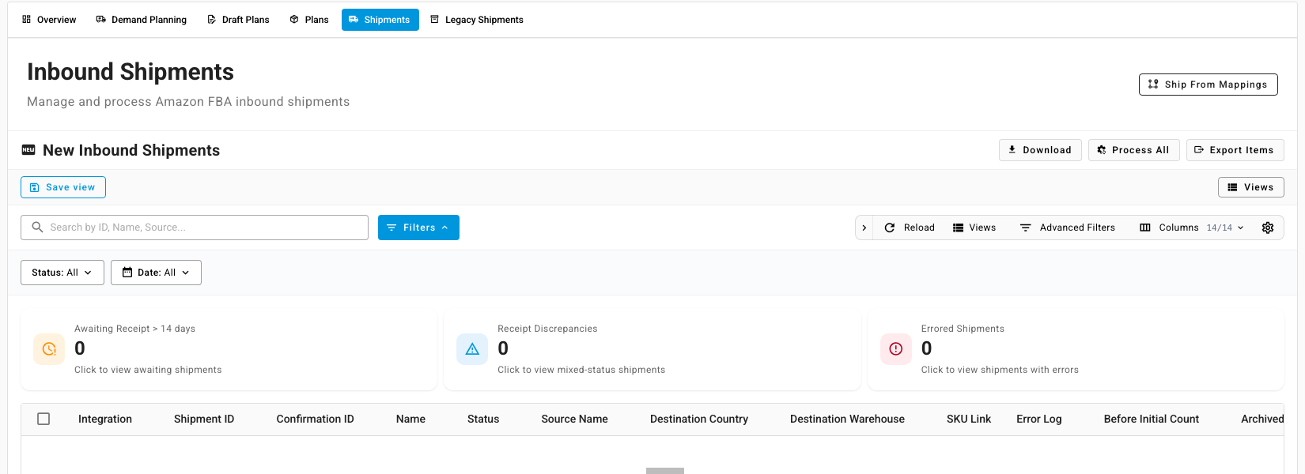Image resolution: width=1305 pixels, height=474 pixels.
Task: Click Before Initial Count header
Action: pyautogui.click(x=1152, y=419)
